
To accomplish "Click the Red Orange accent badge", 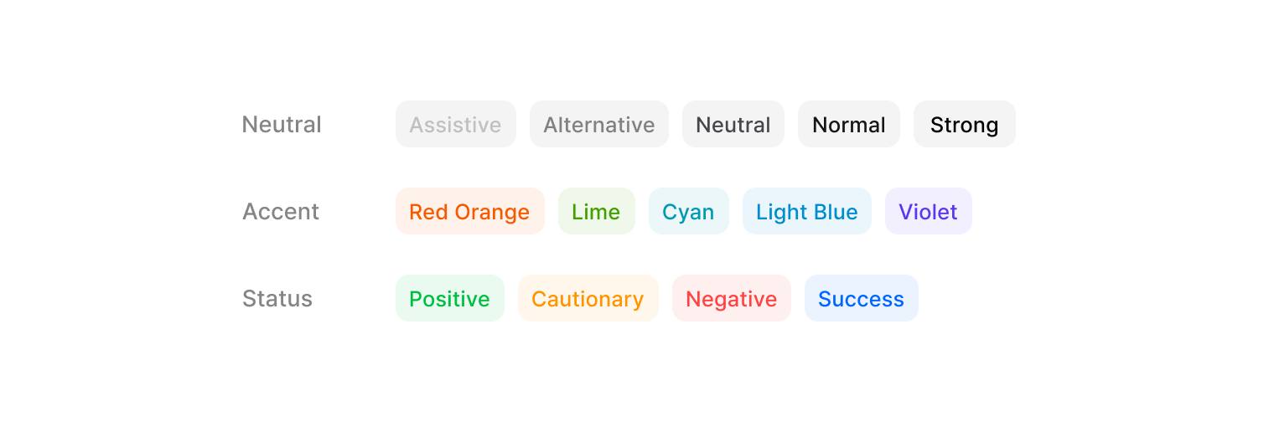I will point(469,212).
